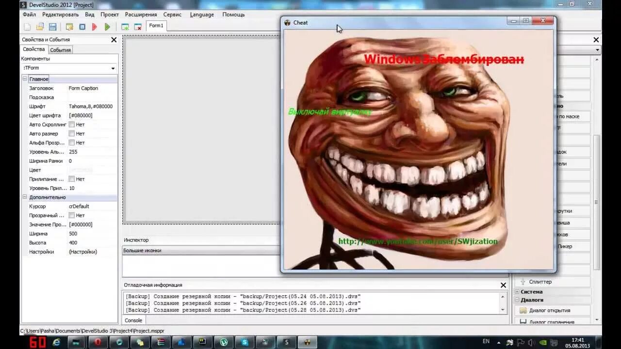Screen dimensions: 621x349
Task: Click the Шрифт Tahoma,8,#080000 value
Action: pyautogui.click(x=91, y=106)
